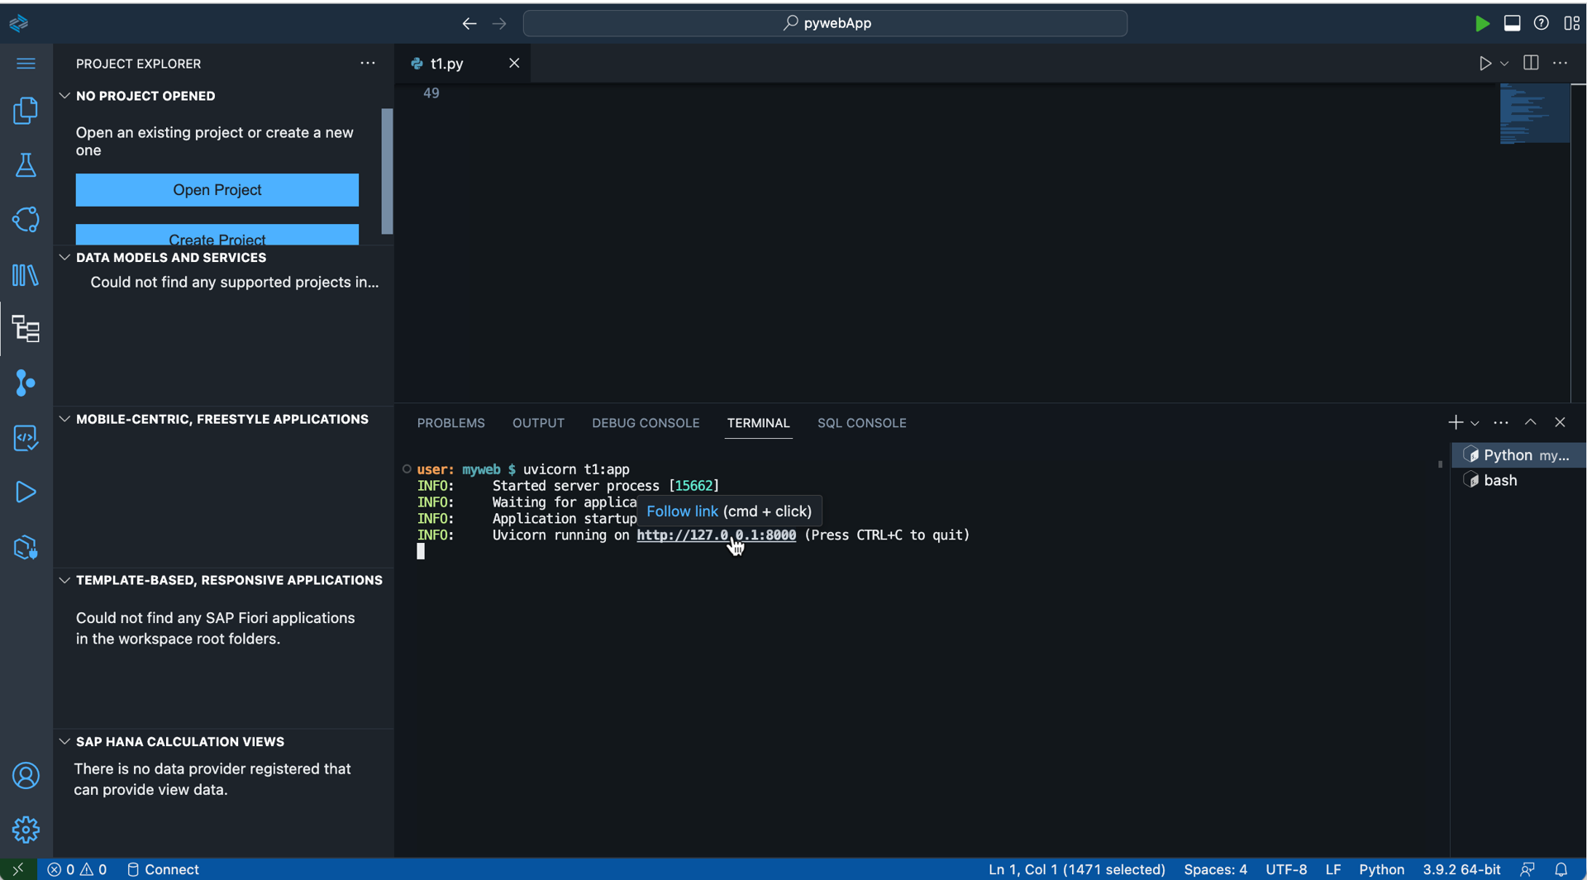1587x880 pixels.
Task: Toggle the hamburger menu in the sidebar
Action: (26, 63)
